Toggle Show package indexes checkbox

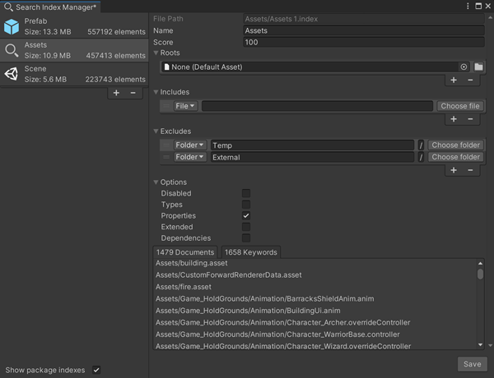96,370
